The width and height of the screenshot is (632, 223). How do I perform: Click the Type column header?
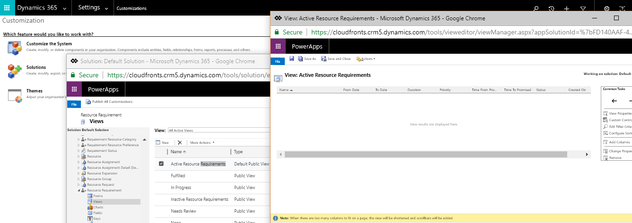(238, 152)
